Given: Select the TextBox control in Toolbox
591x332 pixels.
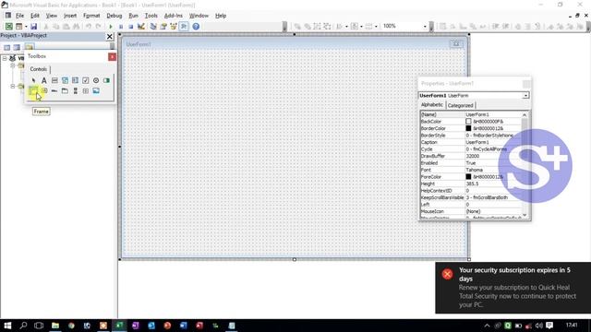Looking at the screenshot, I should point(54,80).
